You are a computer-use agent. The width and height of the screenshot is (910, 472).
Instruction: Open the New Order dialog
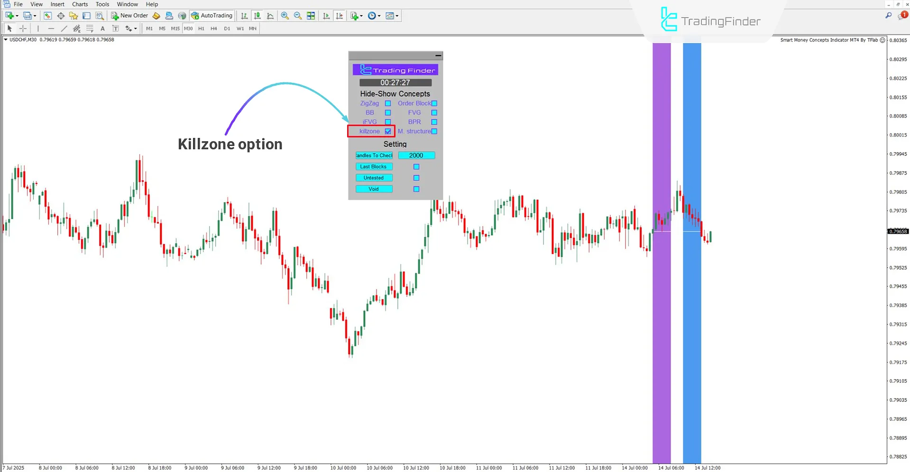[x=129, y=15]
